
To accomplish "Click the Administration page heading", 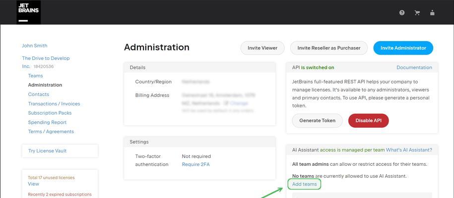I will (157, 48).
